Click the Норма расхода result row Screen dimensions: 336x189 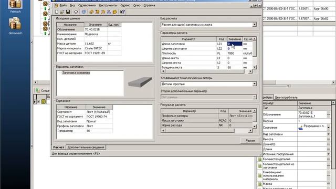click(207, 125)
